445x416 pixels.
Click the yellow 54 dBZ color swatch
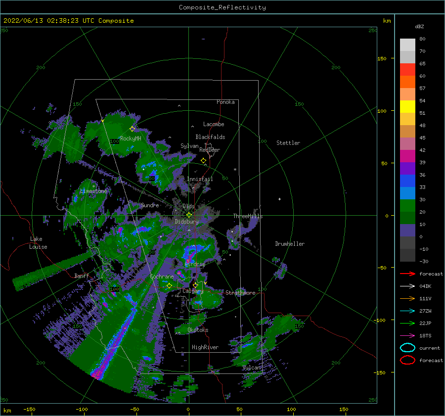(407, 107)
